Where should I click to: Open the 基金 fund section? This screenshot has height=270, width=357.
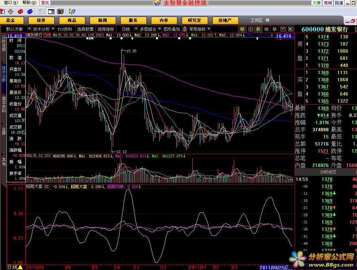[11, 20]
